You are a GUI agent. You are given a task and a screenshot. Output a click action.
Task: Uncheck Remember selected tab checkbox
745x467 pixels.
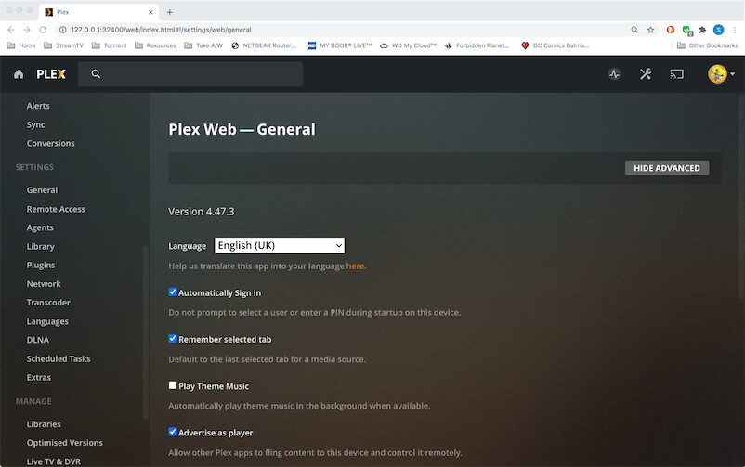pos(173,338)
